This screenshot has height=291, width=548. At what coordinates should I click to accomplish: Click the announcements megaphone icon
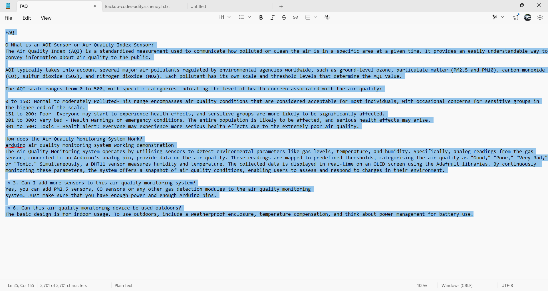(x=516, y=17)
